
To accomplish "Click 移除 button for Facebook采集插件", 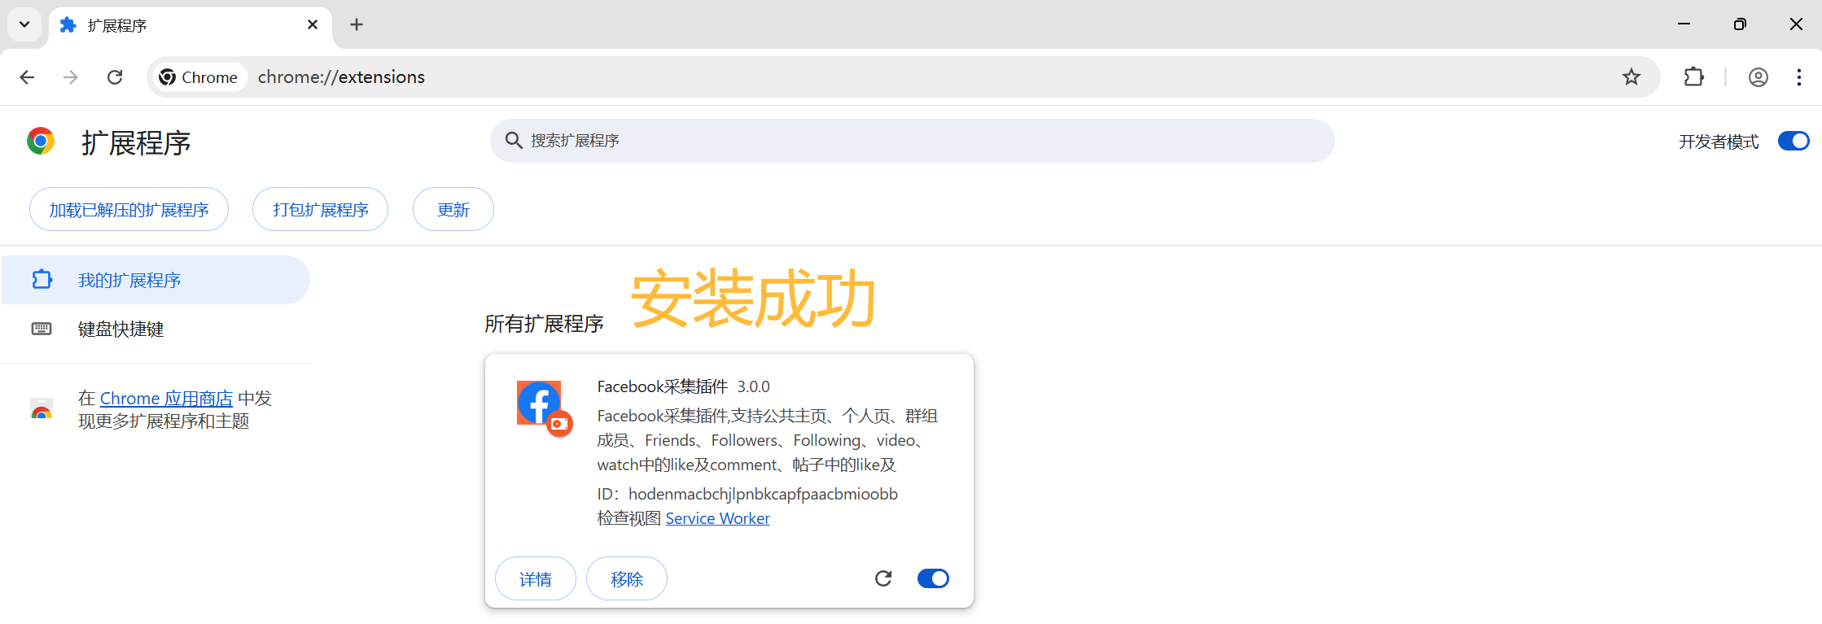I will (x=627, y=578).
